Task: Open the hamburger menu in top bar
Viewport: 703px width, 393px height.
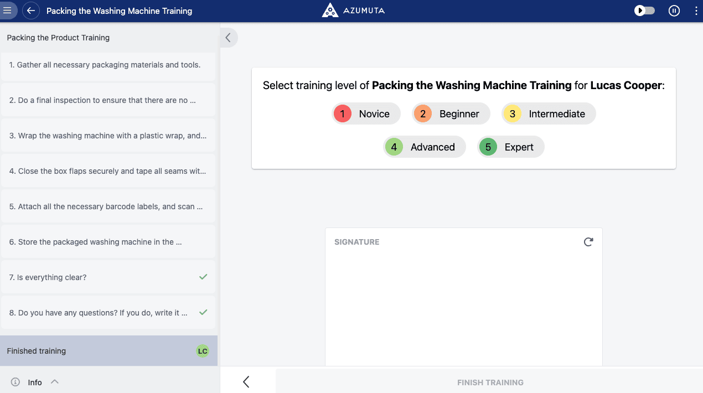Action: tap(8, 11)
